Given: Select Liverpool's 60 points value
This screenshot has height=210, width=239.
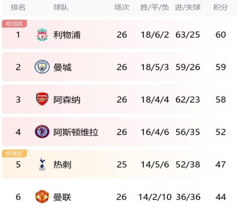Looking at the screenshot, I should 221,35.
